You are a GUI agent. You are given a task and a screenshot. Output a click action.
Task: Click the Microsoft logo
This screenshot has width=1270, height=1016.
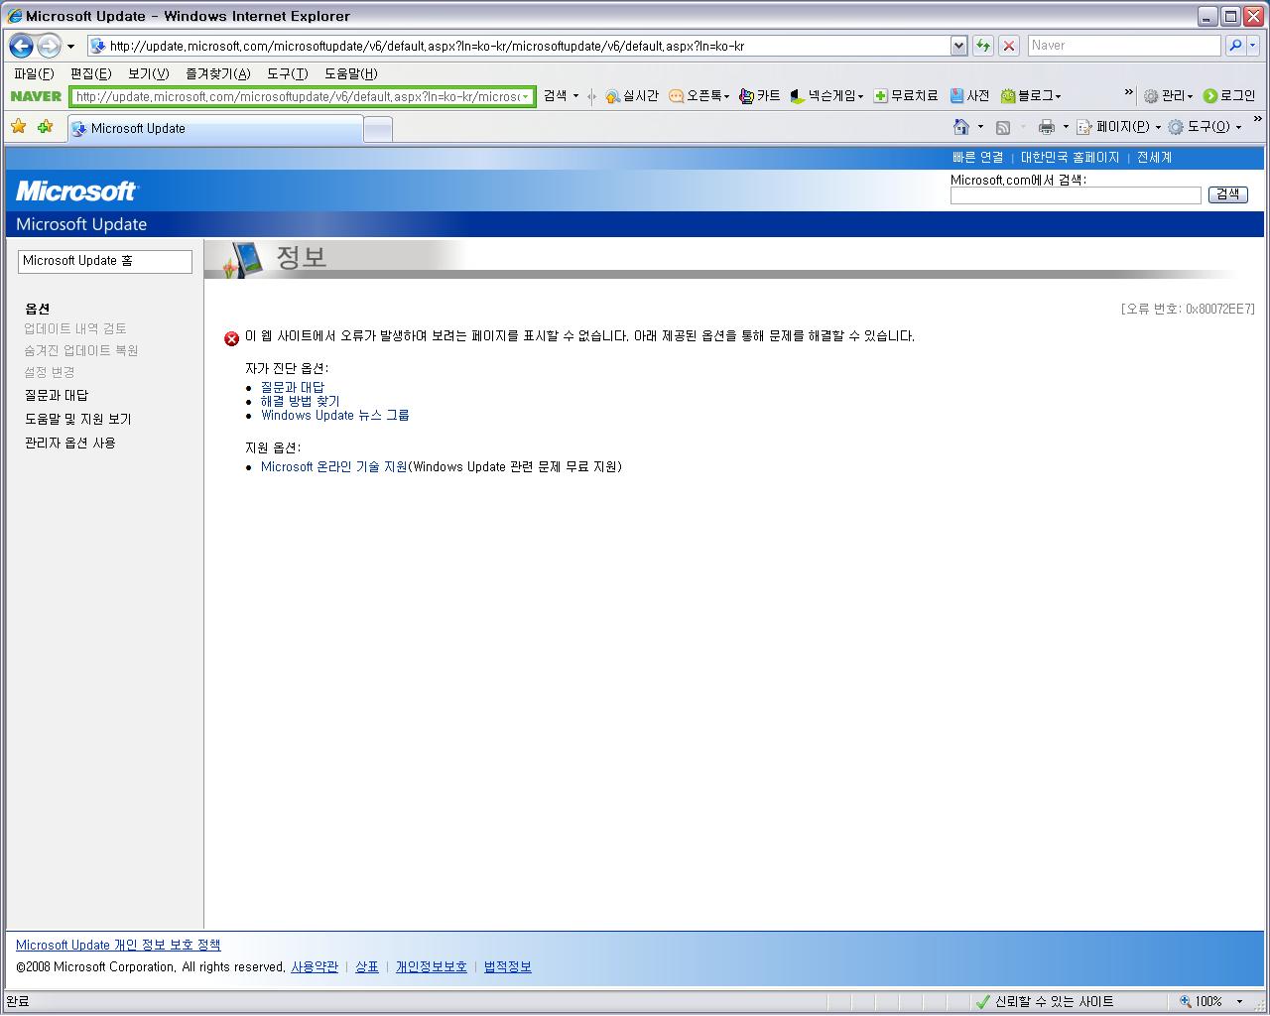point(76,190)
